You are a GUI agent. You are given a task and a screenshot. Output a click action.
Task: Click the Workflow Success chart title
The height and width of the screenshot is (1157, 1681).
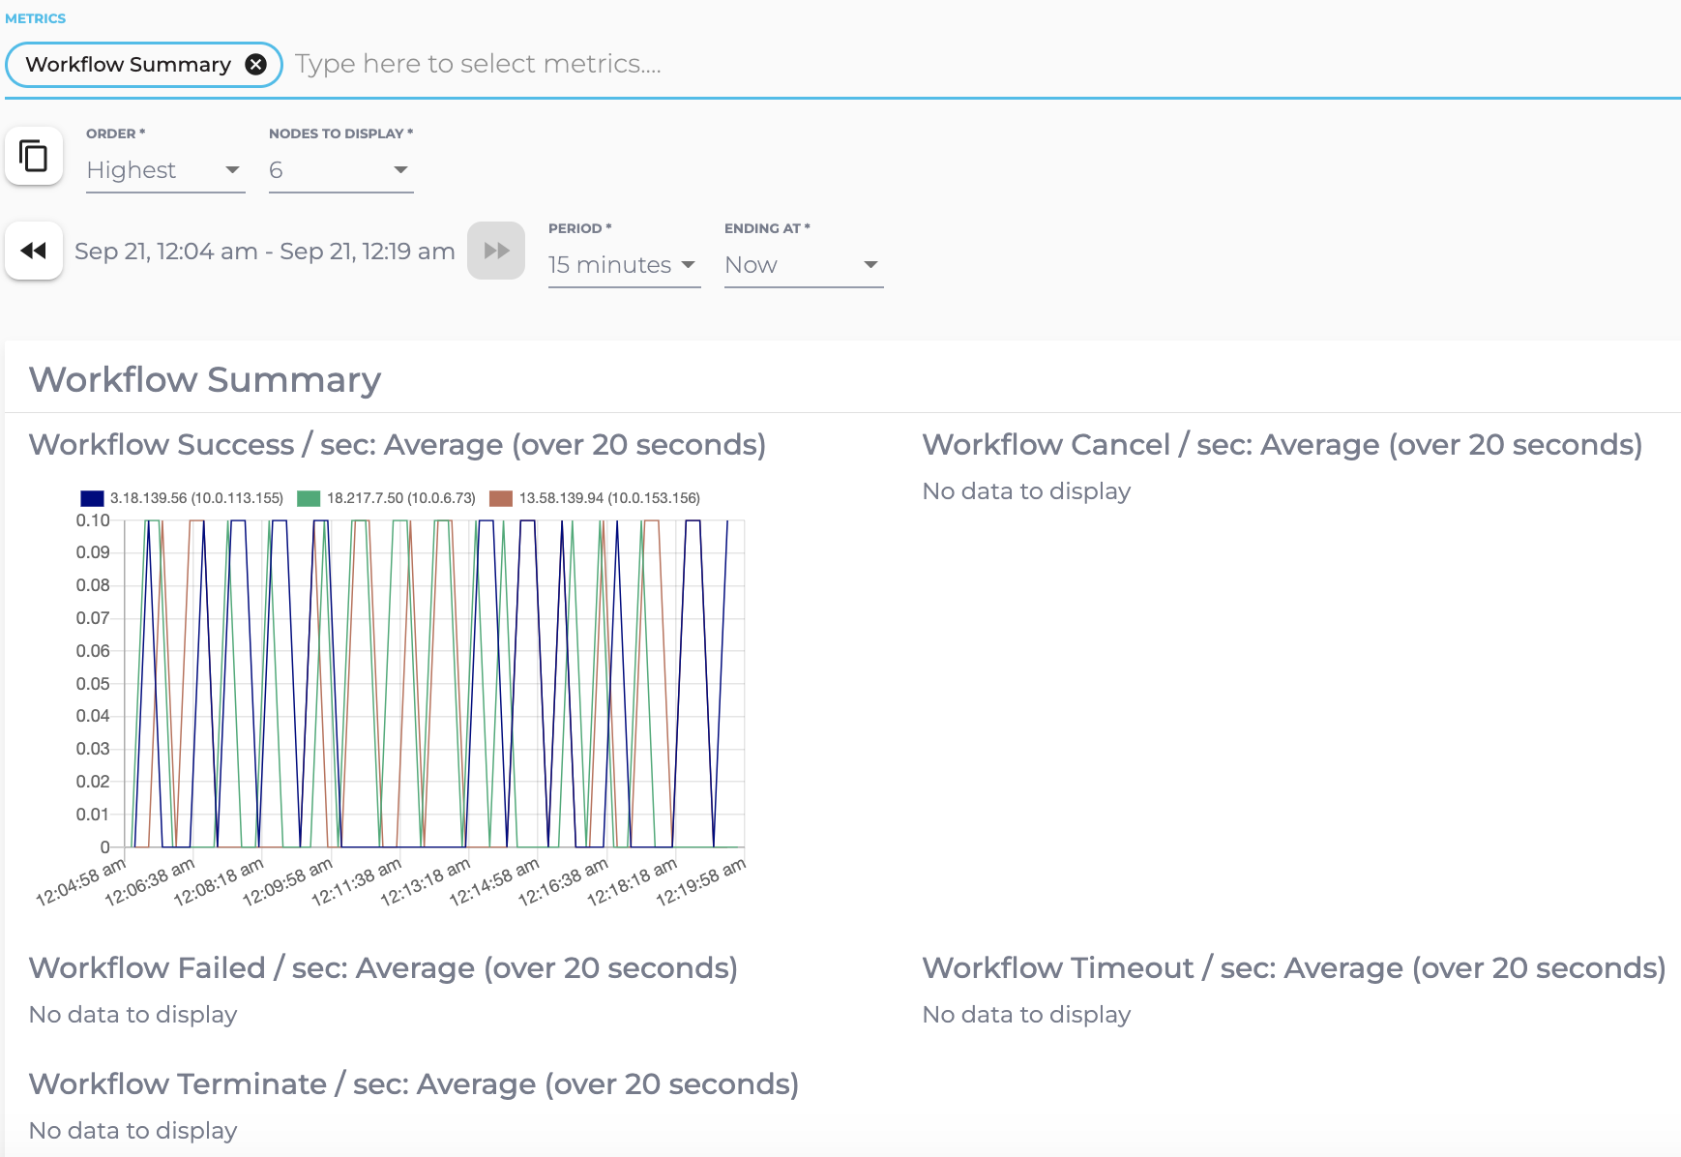[397, 445]
